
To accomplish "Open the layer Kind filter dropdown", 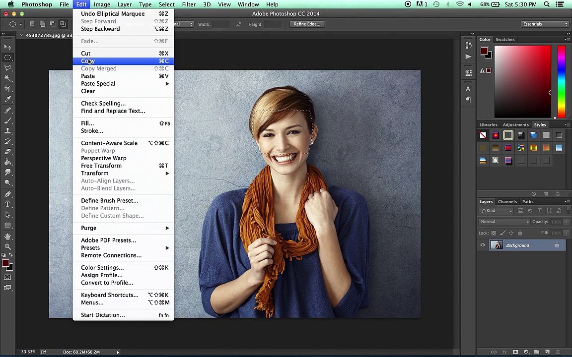I will (496, 211).
